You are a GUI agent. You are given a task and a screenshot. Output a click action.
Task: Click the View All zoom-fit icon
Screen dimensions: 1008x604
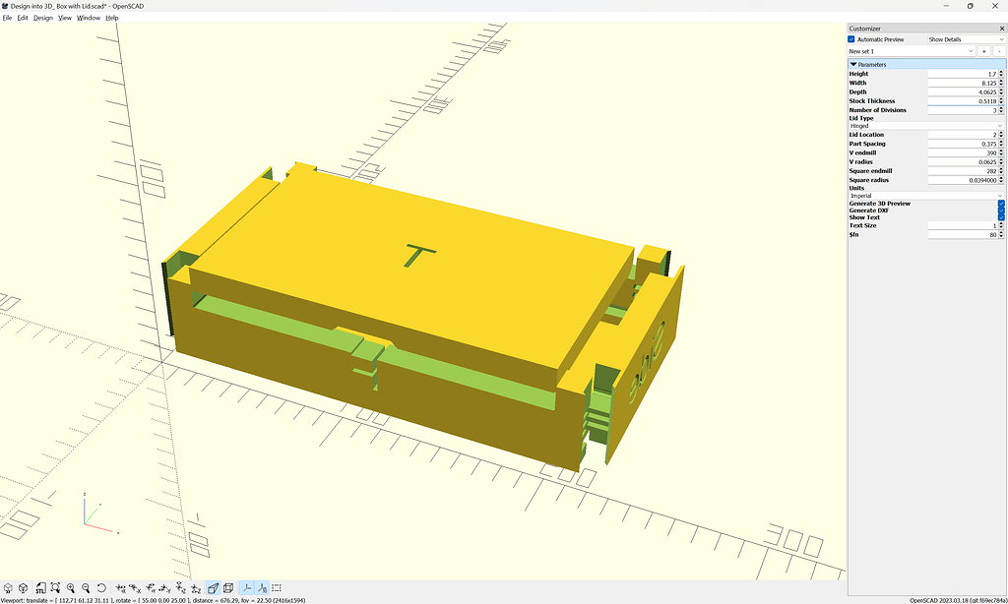(x=55, y=588)
